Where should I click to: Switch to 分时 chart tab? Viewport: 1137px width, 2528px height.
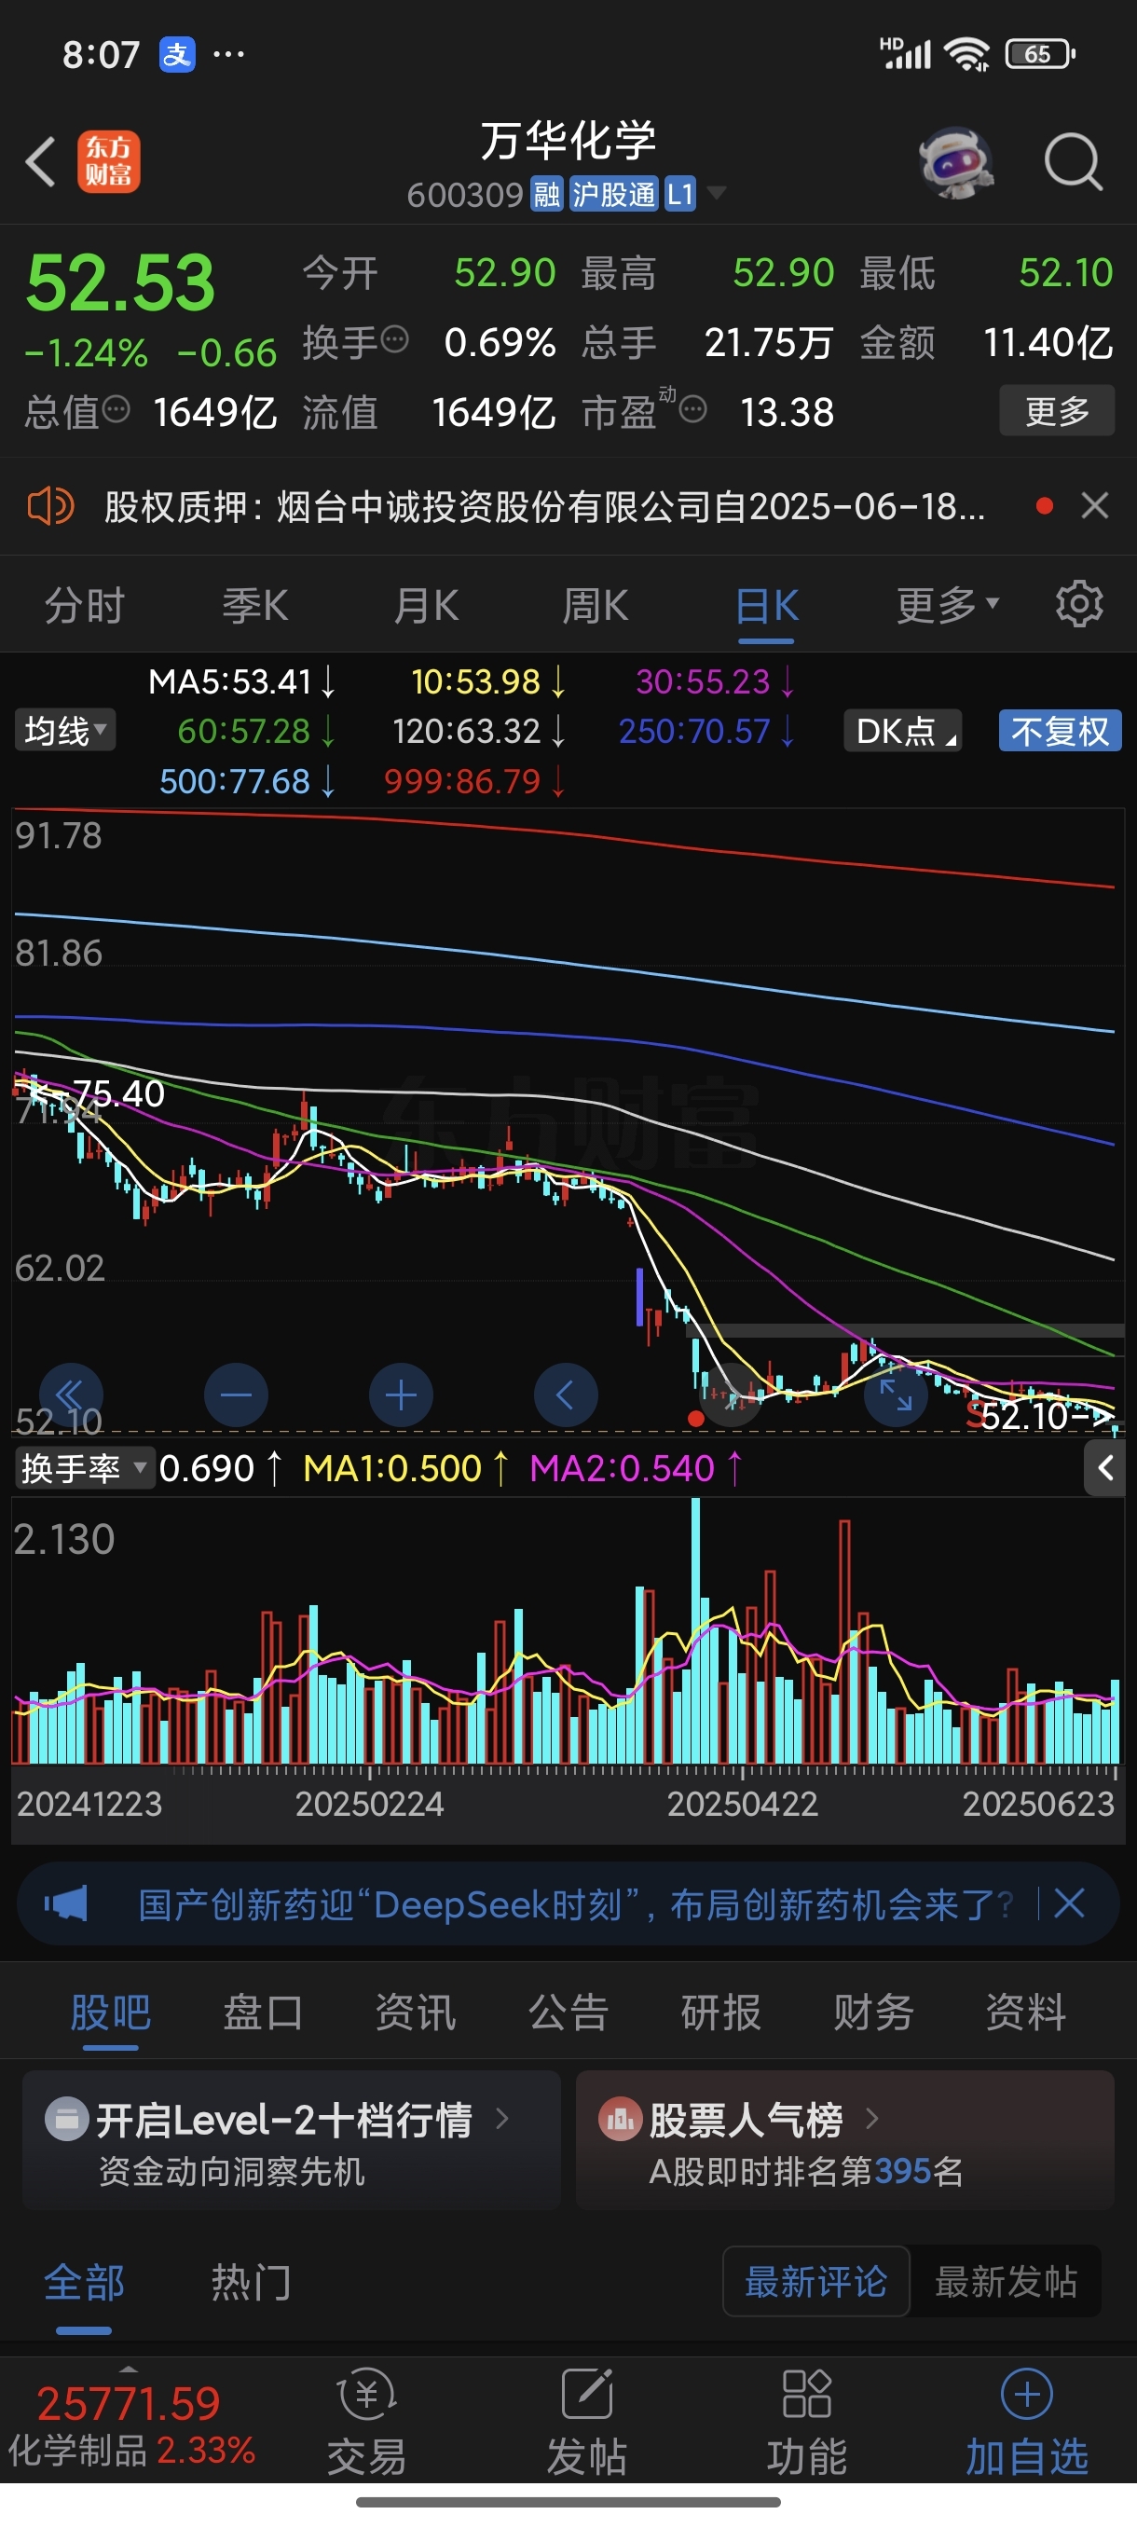[x=85, y=605]
